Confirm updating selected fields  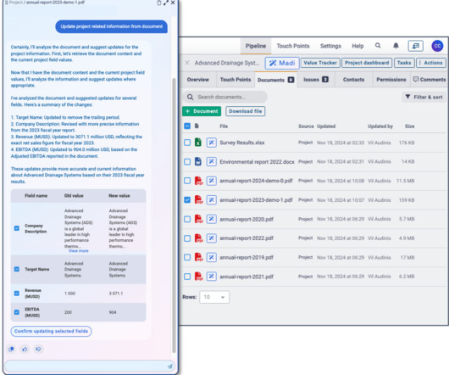tap(52, 331)
